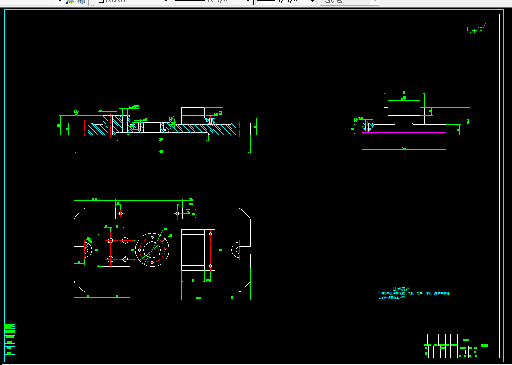Select the magenta line in side view

(404, 132)
